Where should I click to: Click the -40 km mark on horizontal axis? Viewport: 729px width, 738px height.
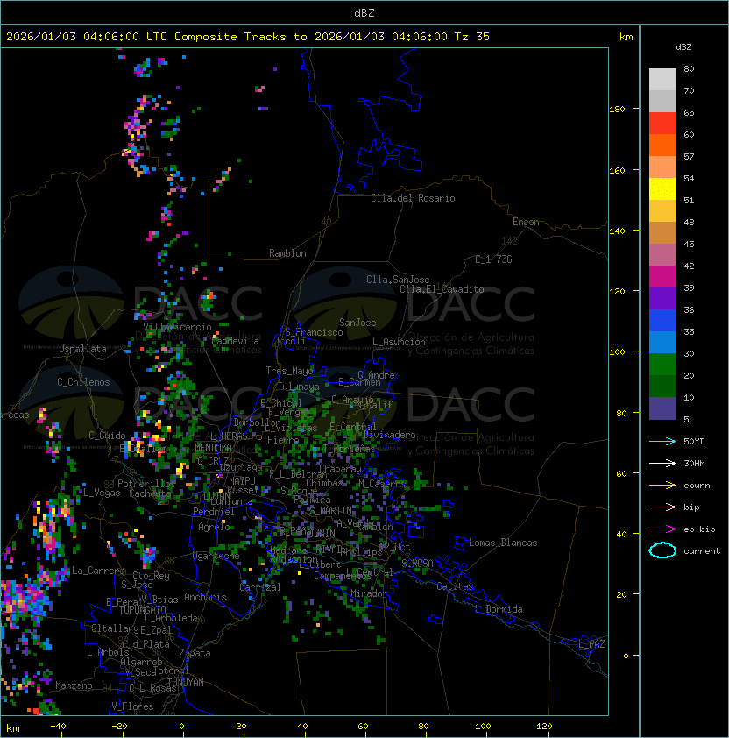pos(58,727)
